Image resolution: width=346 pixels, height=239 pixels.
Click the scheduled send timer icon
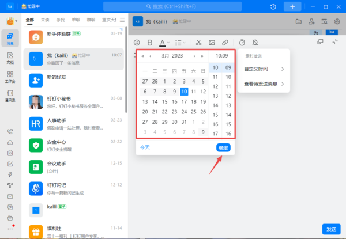coord(242,43)
